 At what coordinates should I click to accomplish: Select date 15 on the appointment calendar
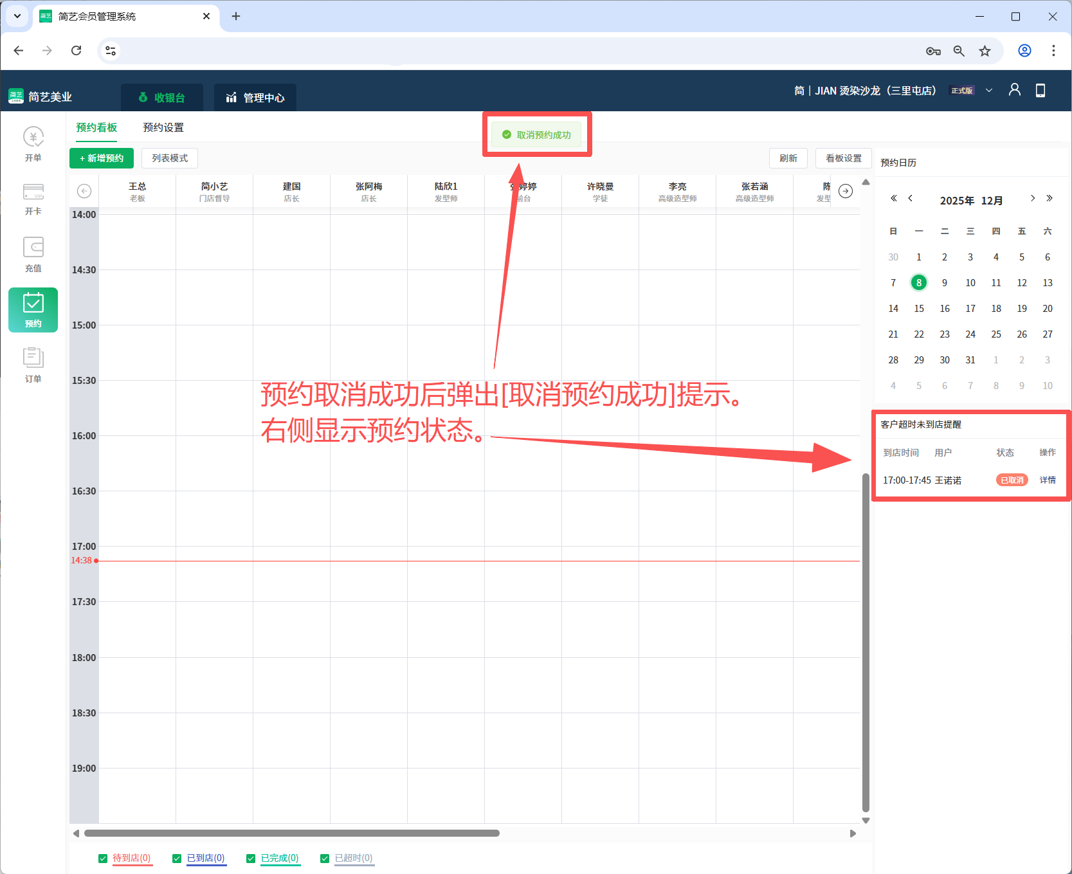click(x=918, y=308)
